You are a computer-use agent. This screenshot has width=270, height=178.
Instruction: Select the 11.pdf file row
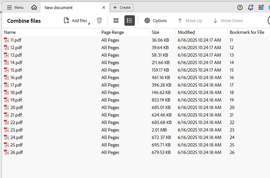click(136, 40)
